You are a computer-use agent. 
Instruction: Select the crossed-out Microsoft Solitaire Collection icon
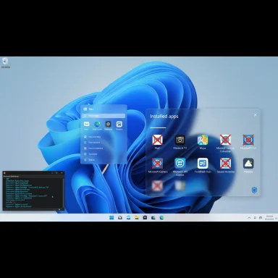tap(225, 140)
